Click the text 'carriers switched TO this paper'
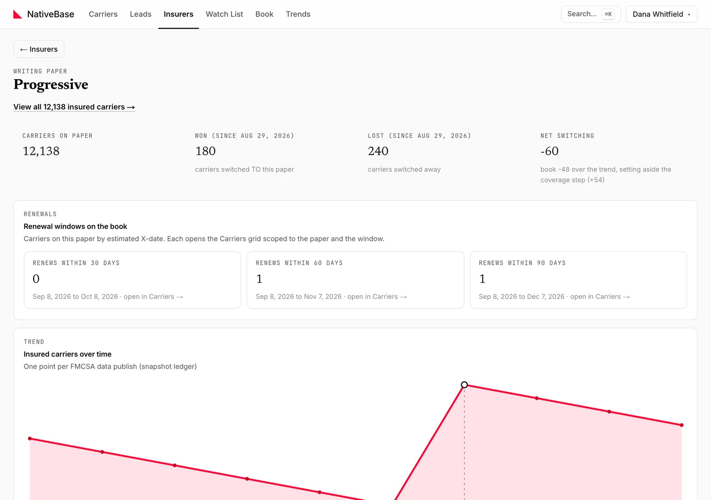The image size is (711, 500). pyautogui.click(x=245, y=169)
